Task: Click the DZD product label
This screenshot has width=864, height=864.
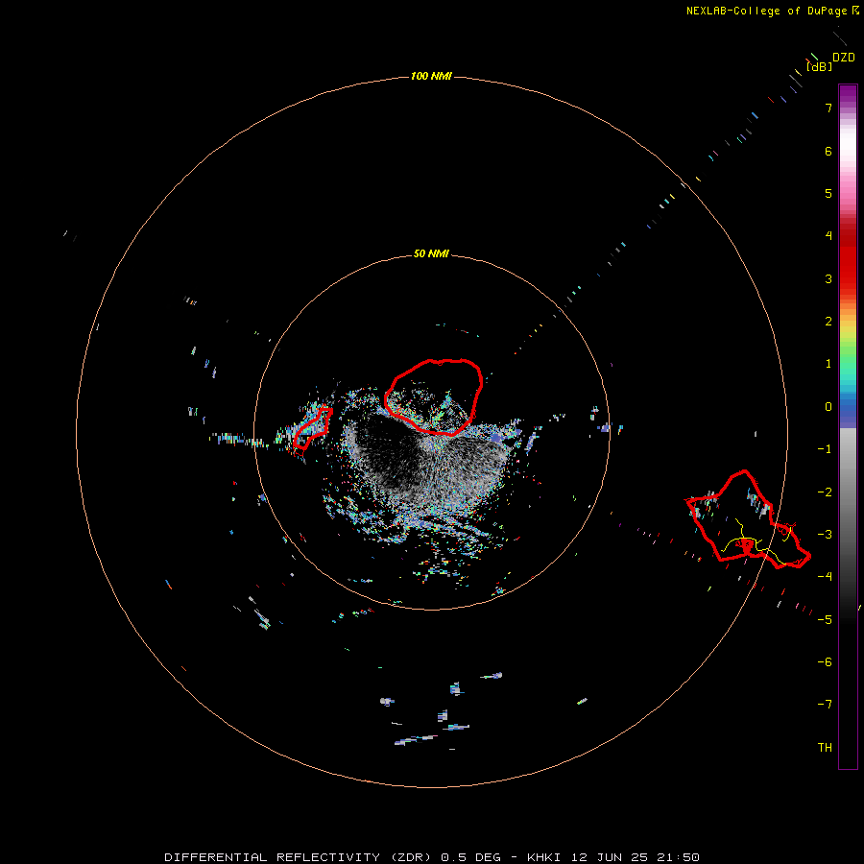Action: tap(843, 58)
